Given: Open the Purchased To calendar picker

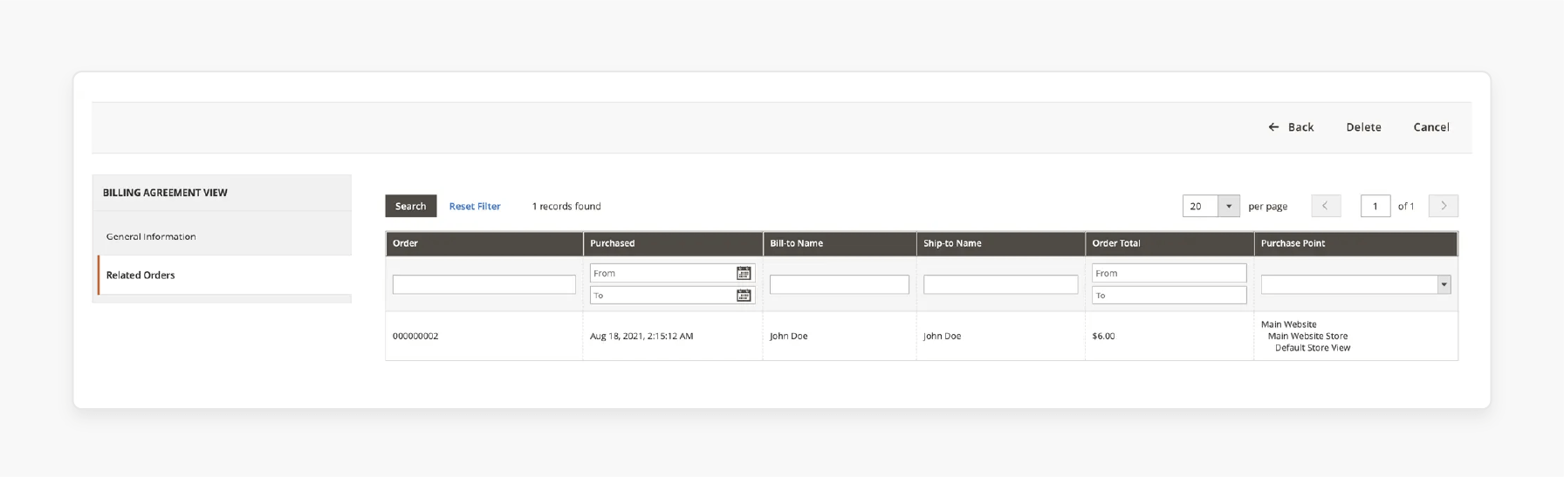Looking at the screenshot, I should pyautogui.click(x=744, y=296).
